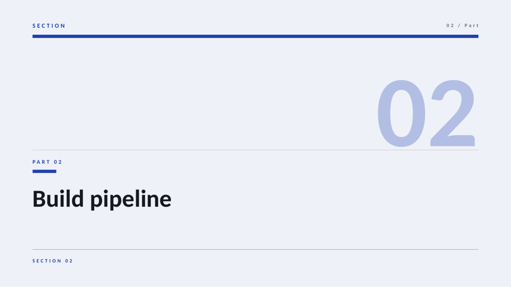Click the word SECTION in the footer
Screen dimensions: 511x287
47,261
